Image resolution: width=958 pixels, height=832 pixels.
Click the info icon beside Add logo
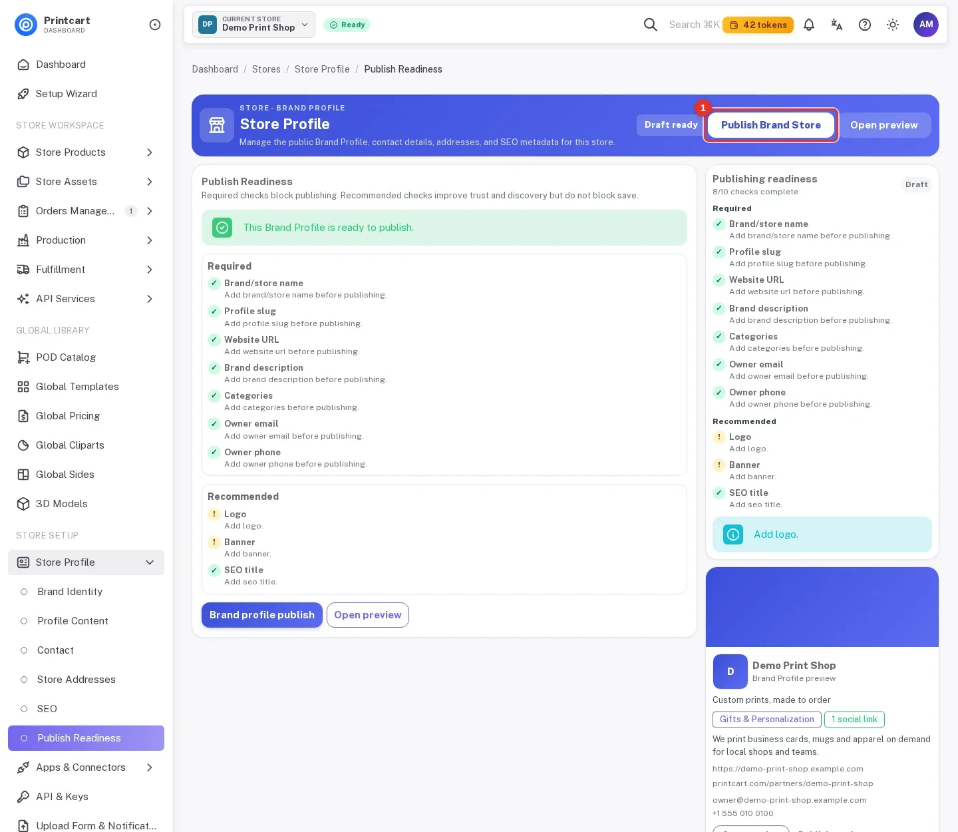[x=733, y=534]
